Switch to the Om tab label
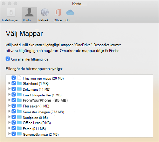Screen dimensions: 159x142 [68, 20]
